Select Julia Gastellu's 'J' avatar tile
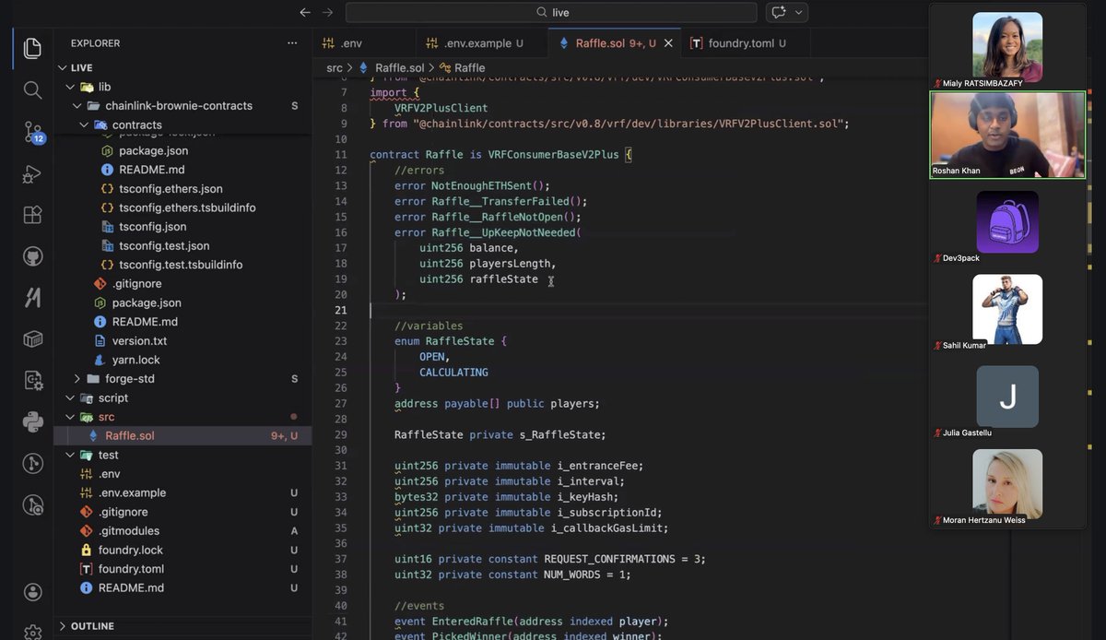Screen dimensions: 1106x640 point(1007,397)
